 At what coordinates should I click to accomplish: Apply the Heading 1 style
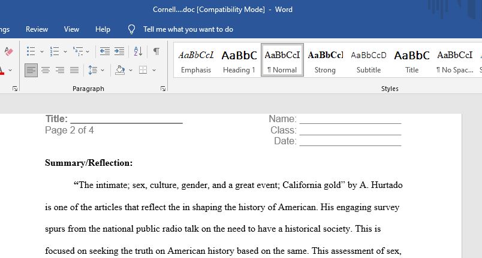click(239, 60)
